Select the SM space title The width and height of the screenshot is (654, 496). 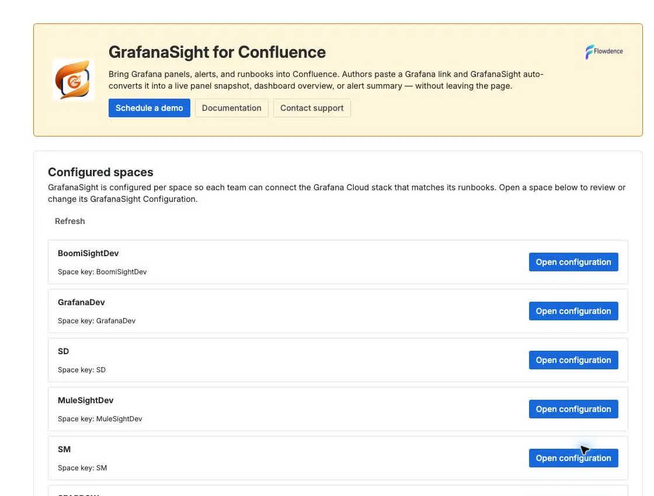click(64, 449)
